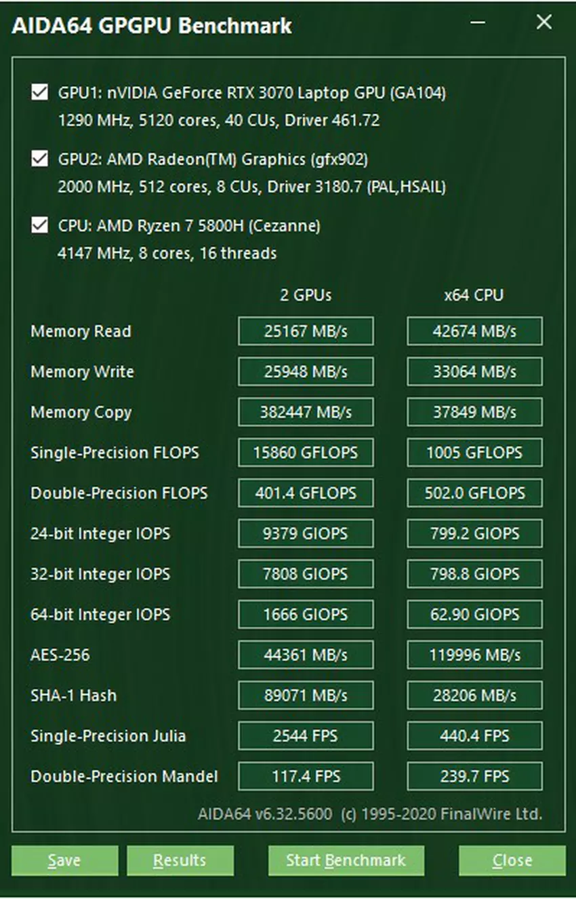Click the green Close button at bottom
This screenshot has width=576, height=899.
coord(512,860)
